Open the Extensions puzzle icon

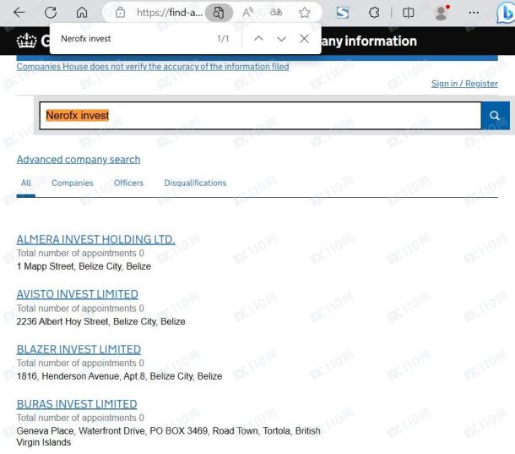point(374,13)
